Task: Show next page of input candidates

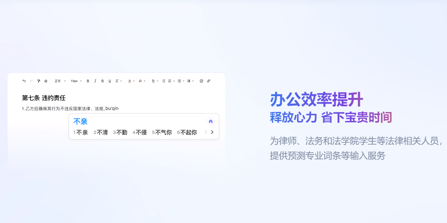Action: coord(212,132)
